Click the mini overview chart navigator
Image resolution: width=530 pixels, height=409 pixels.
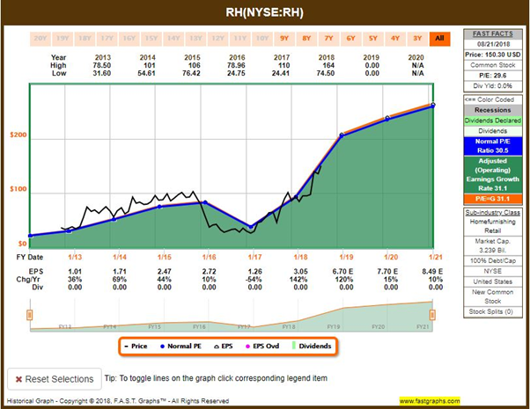click(232, 315)
